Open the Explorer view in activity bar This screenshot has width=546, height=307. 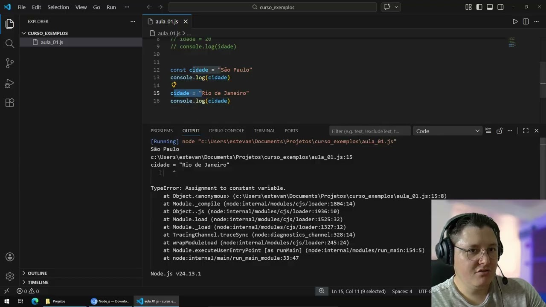(9, 24)
